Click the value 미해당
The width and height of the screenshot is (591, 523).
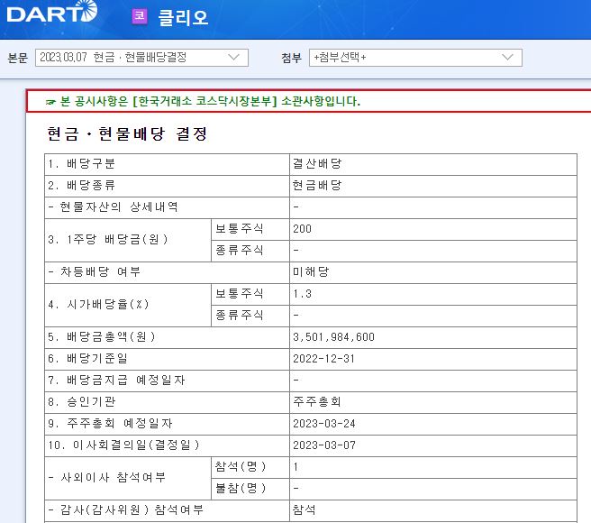tap(312, 271)
